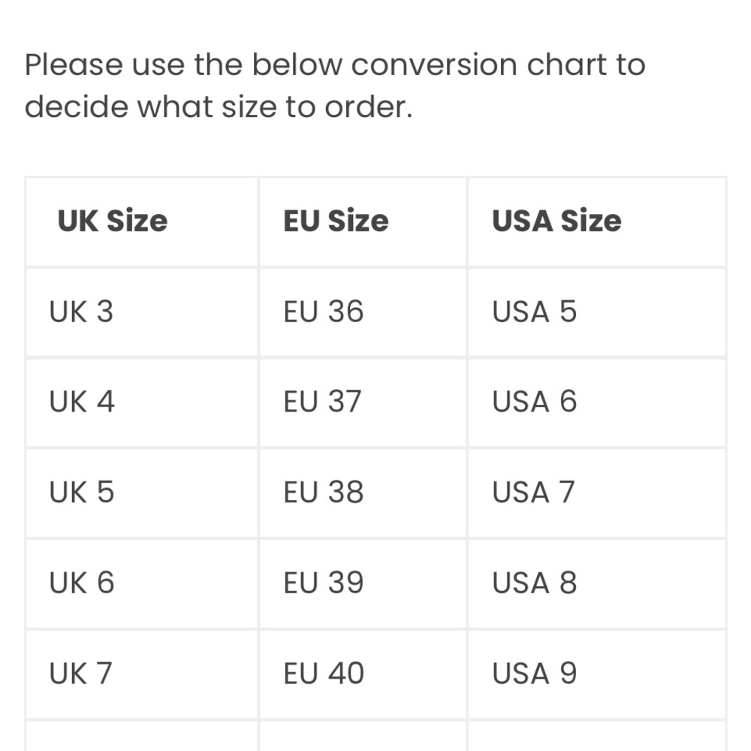Select the UK 7 cell

tap(142, 674)
